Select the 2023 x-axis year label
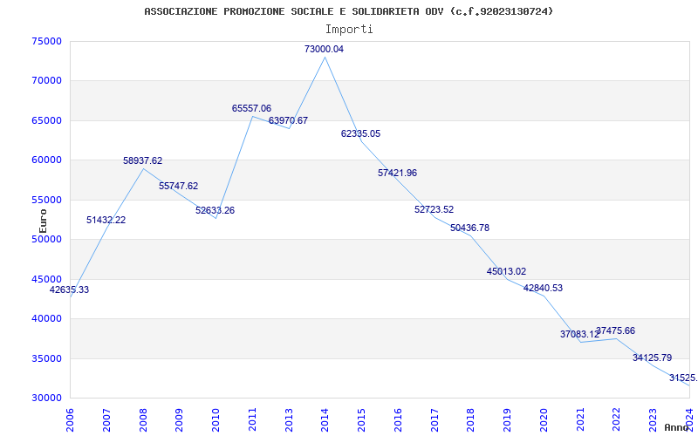Viewport: 698px width, 436px height. coord(653,420)
